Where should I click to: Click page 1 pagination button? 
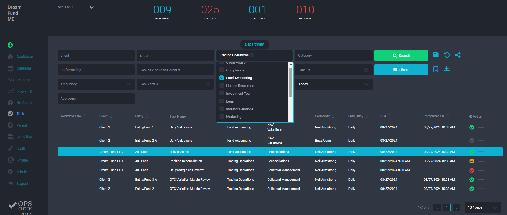pos(447,207)
